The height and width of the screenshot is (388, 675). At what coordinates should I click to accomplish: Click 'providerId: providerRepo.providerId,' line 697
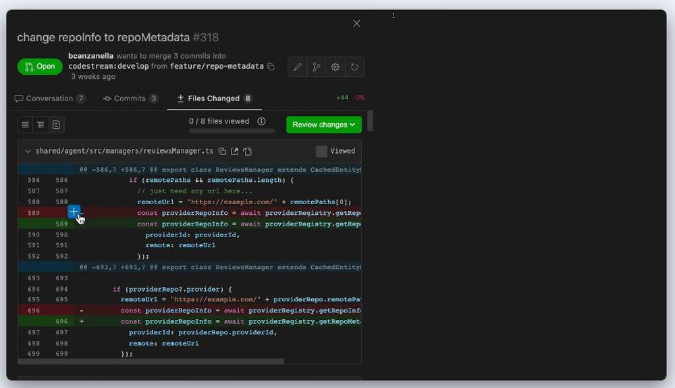[x=202, y=332]
